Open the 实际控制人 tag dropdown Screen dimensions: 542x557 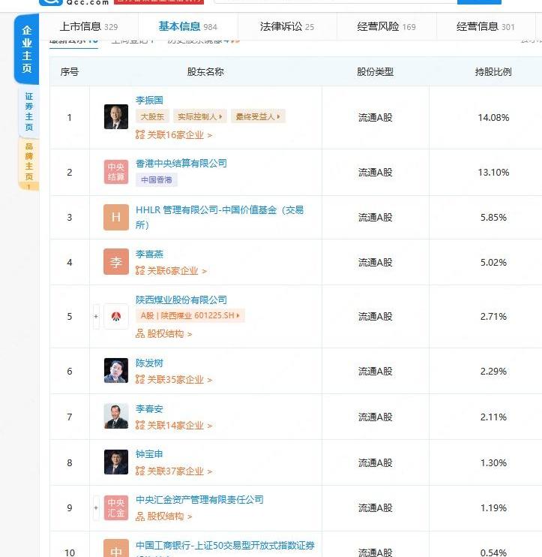pos(200,117)
